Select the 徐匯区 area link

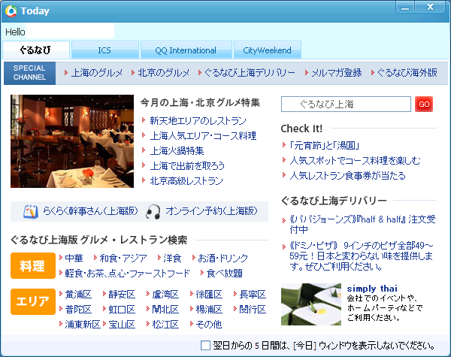point(209,295)
